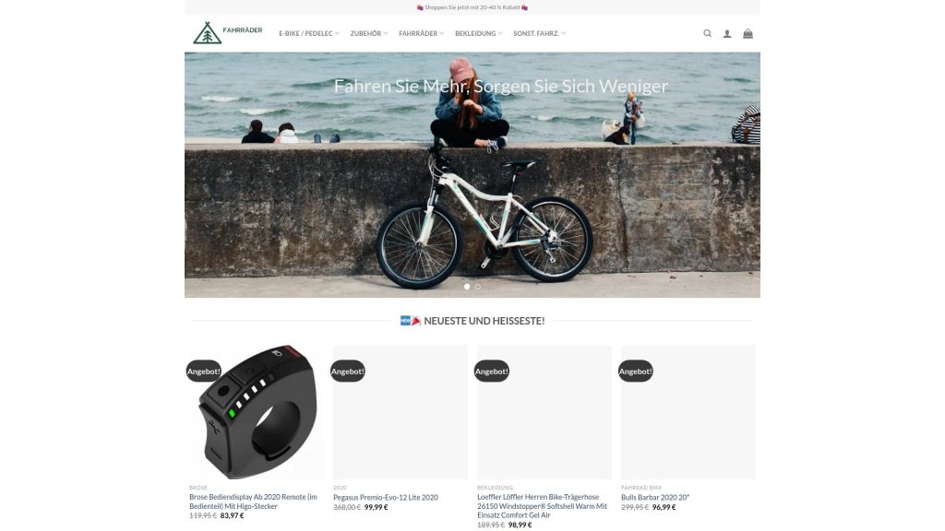This screenshot has height=531, width=945.
Task: Open Pegasus Premio-Evo-12 Lite 2020 link
Action: coord(386,497)
